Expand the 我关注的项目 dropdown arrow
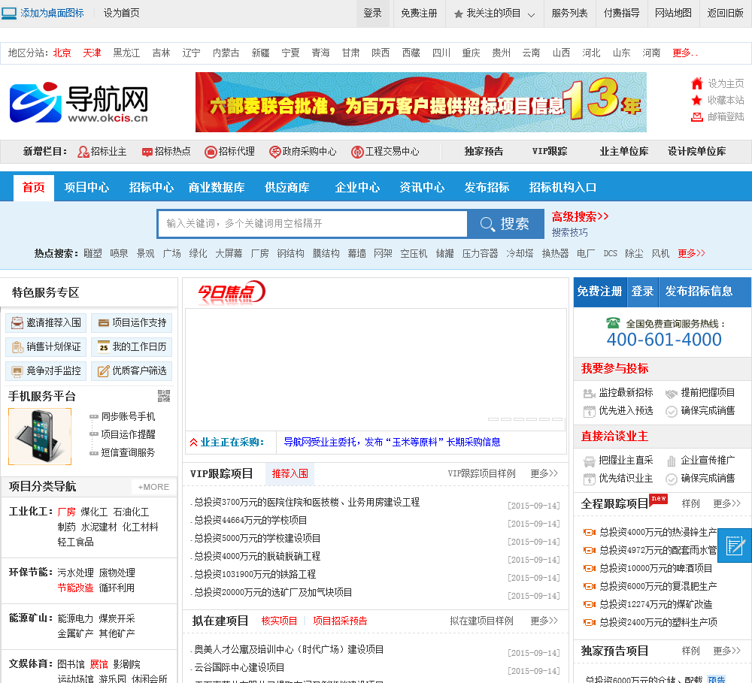Image resolution: width=752 pixels, height=683 pixels. pos(531,14)
